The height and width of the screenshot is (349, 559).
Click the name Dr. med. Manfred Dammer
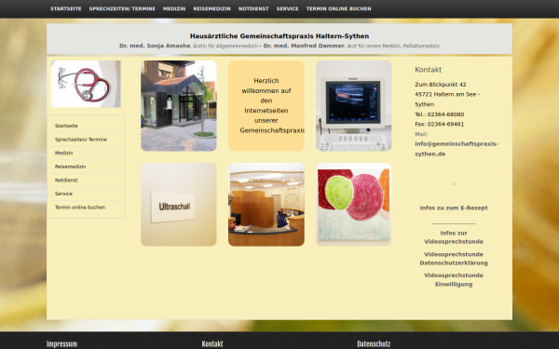point(304,46)
